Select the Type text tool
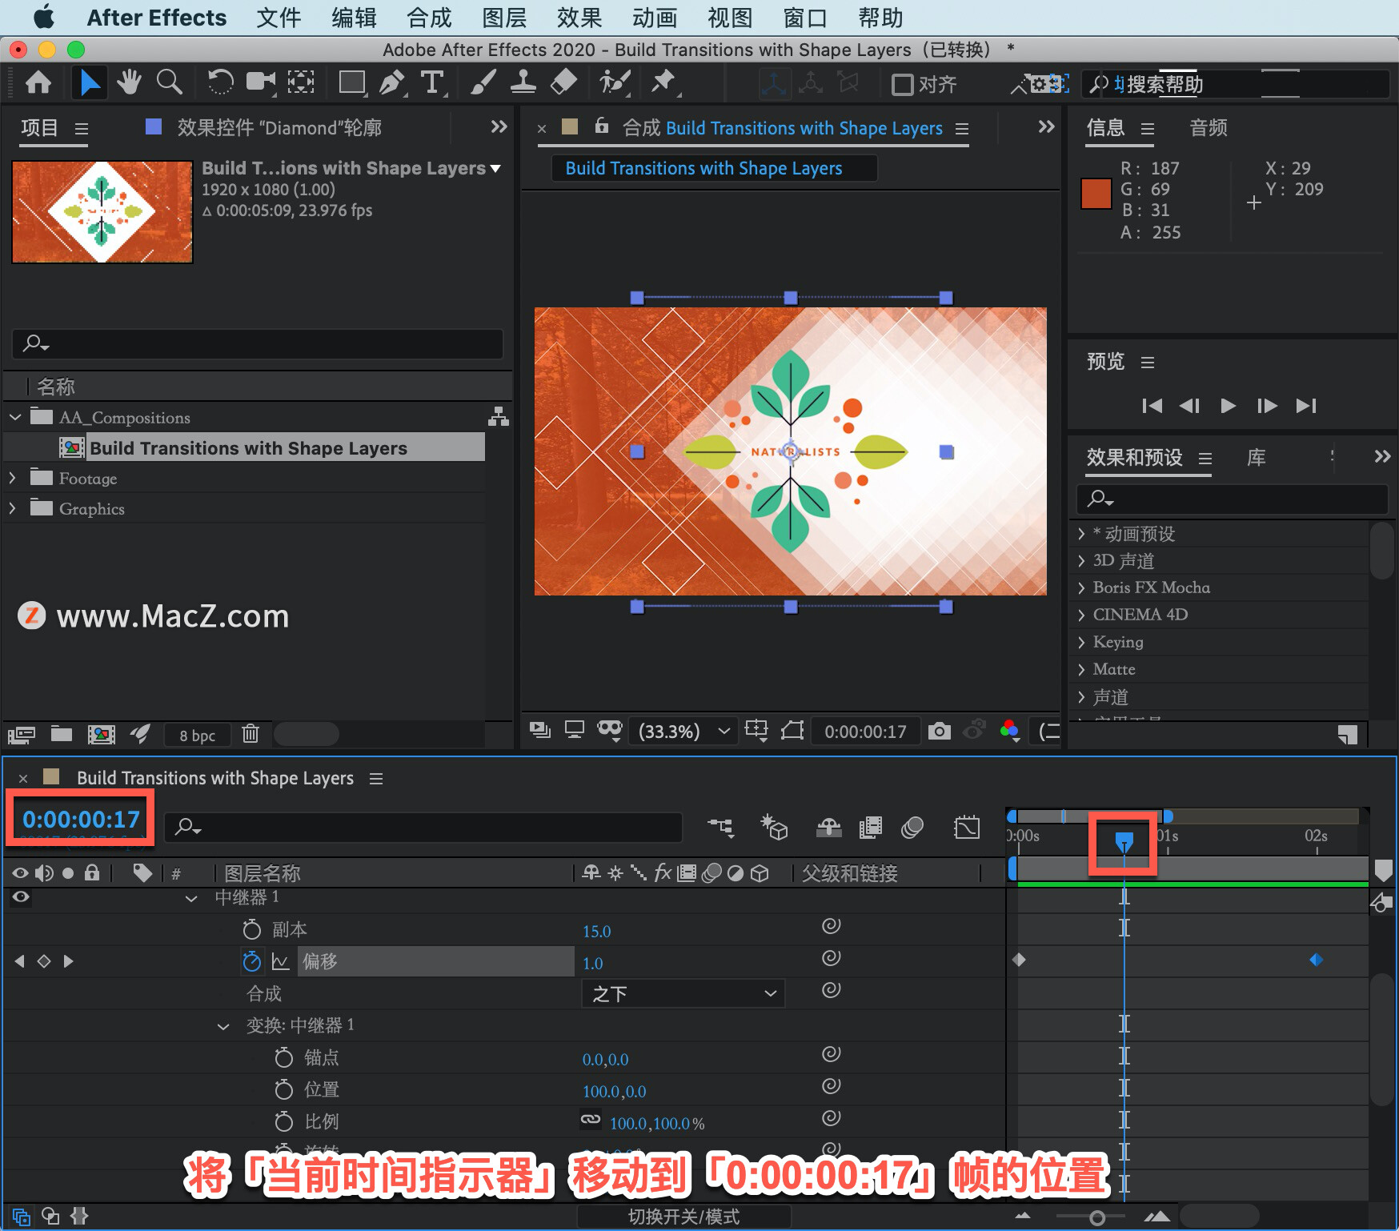This screenshot has width=1399, height=1231. 432,82
